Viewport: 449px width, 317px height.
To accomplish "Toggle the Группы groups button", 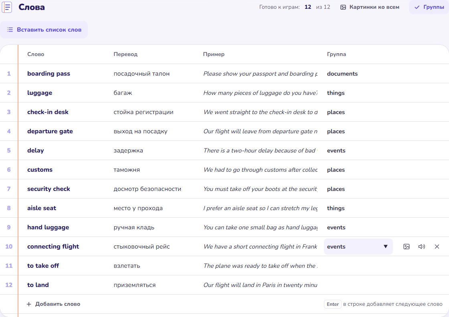I will pyautogui.click(x=429, y=7).
